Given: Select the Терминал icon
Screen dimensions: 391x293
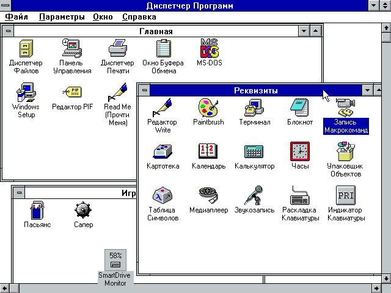Looking at the screenshot, I should pyautogui.click(x=254, y=107).
